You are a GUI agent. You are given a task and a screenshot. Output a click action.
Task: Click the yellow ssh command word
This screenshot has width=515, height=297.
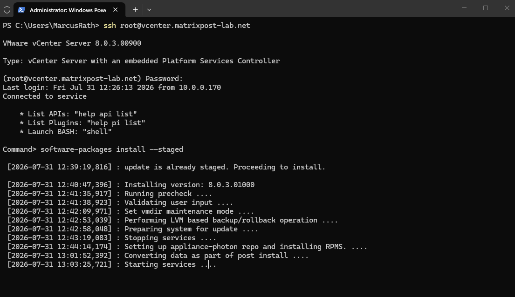point(110,26)
